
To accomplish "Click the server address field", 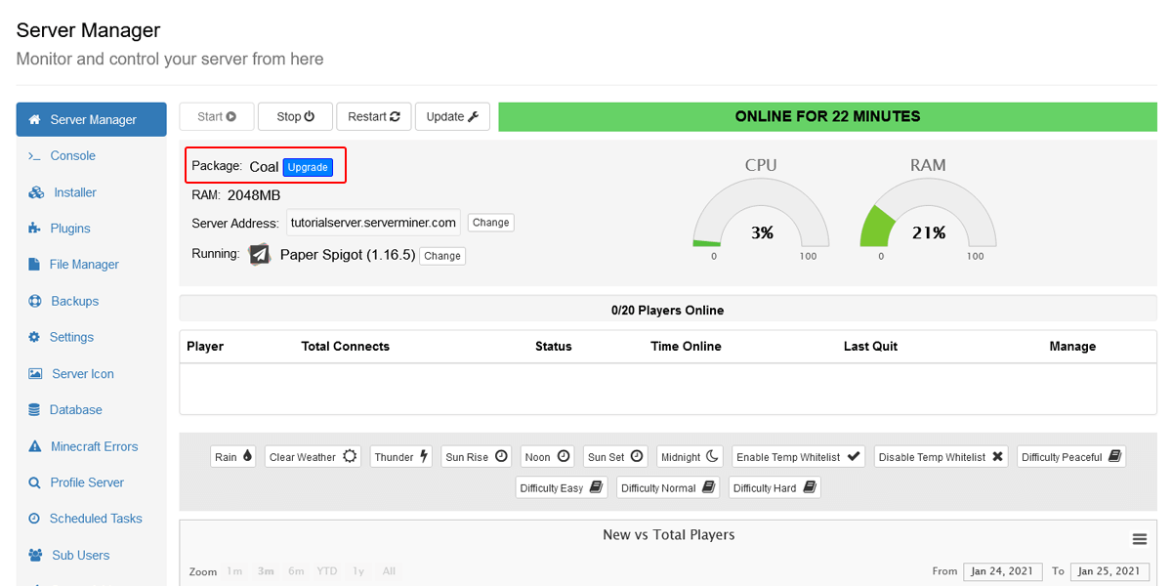I will tap(373, 223).
